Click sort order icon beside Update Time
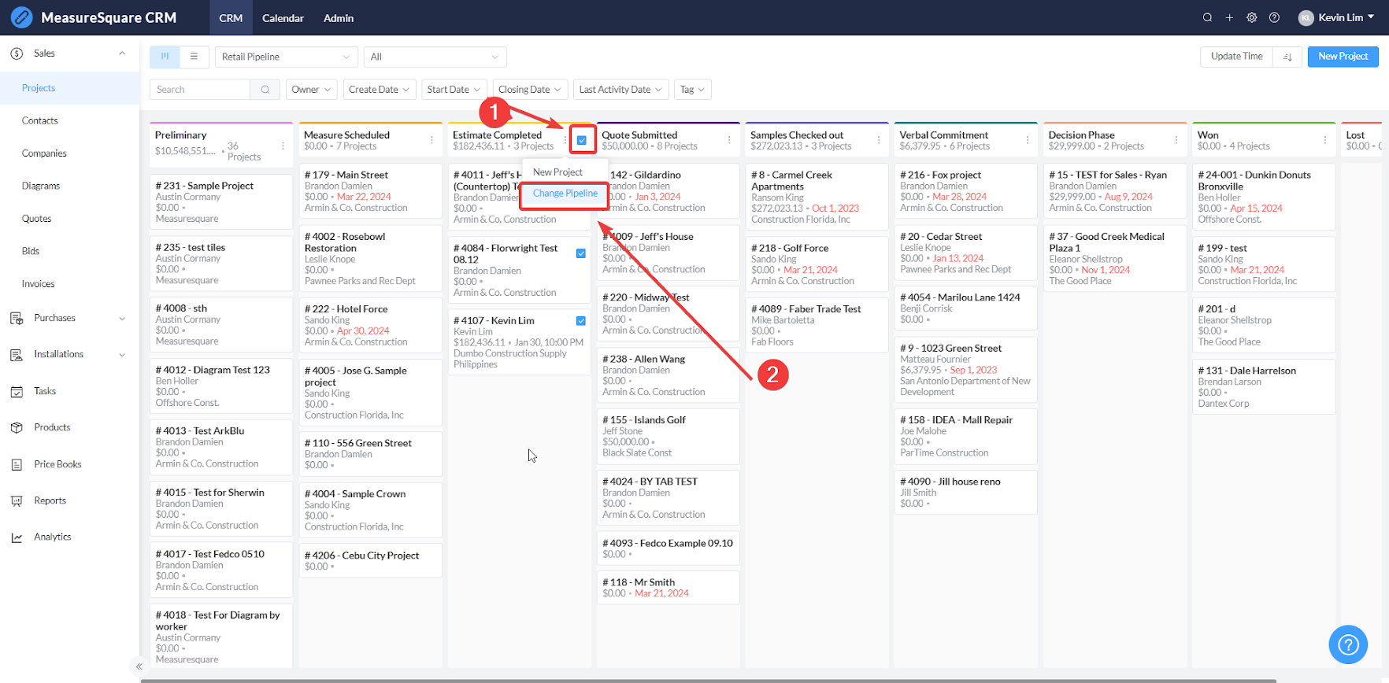Image resolution: width=1389 pixels, height=683 pixels. point(1287,57)
